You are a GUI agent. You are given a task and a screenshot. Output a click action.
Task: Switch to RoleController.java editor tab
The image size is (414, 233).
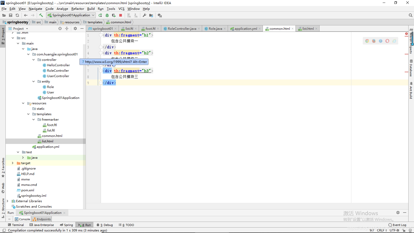tap(182, 28)
